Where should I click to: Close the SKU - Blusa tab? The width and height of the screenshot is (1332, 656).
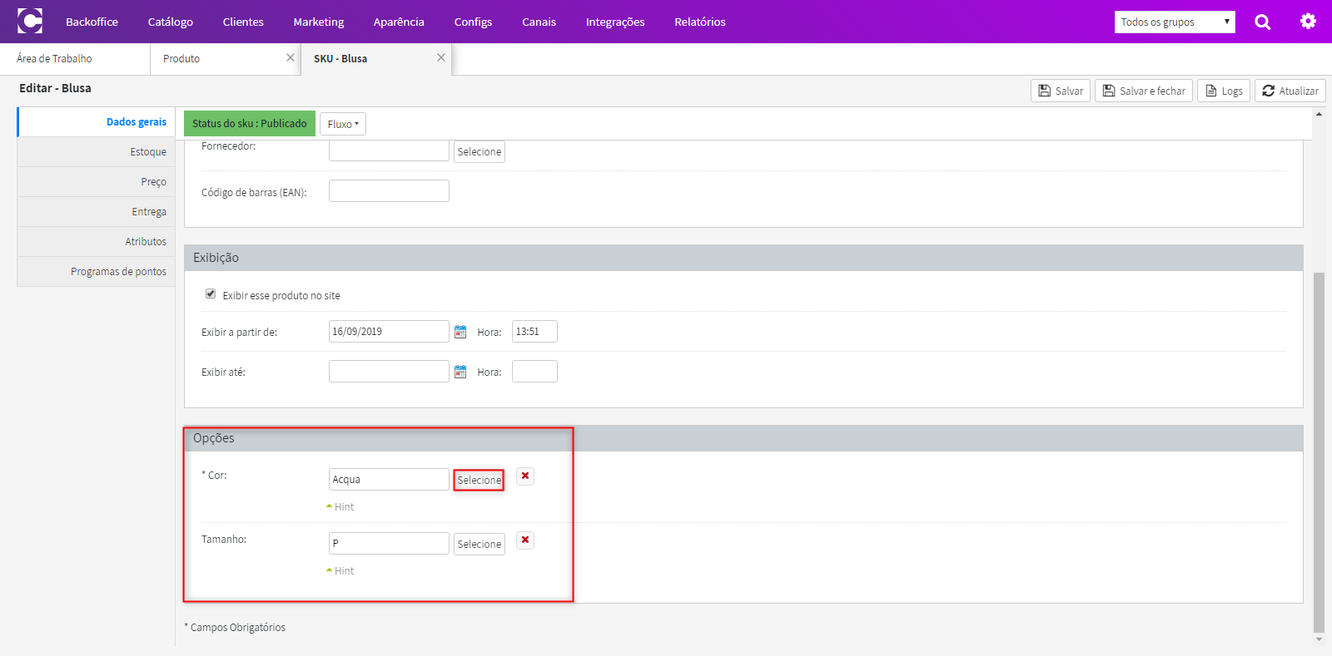441,57
